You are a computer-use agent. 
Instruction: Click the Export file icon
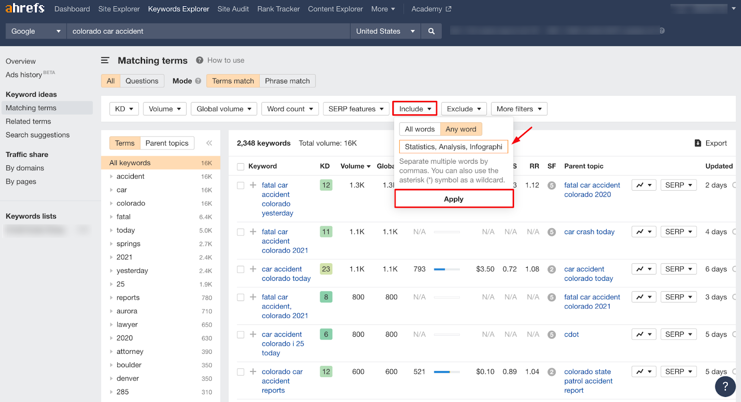click(698, 143)
